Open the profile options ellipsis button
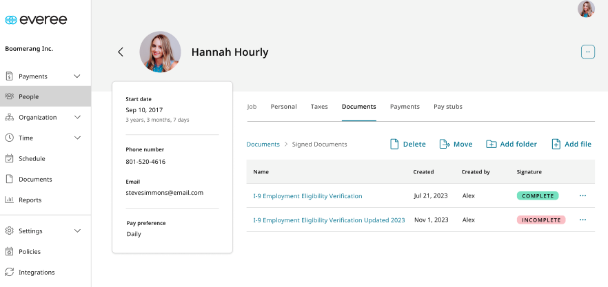This screenshot has height=287, width=608. click(587, 52)
